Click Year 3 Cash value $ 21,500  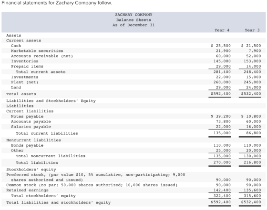click(x=251, y=46)
